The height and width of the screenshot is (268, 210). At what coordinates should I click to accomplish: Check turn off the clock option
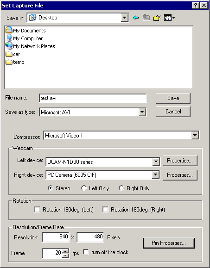click(86, 252)
